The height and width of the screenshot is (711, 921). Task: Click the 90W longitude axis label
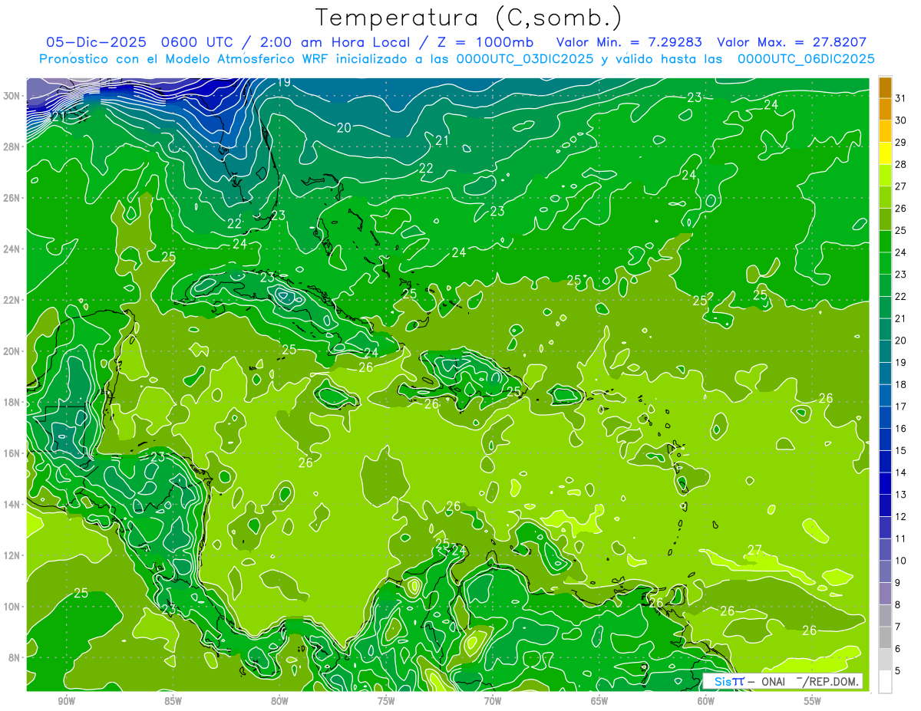(x=66, y=701)
